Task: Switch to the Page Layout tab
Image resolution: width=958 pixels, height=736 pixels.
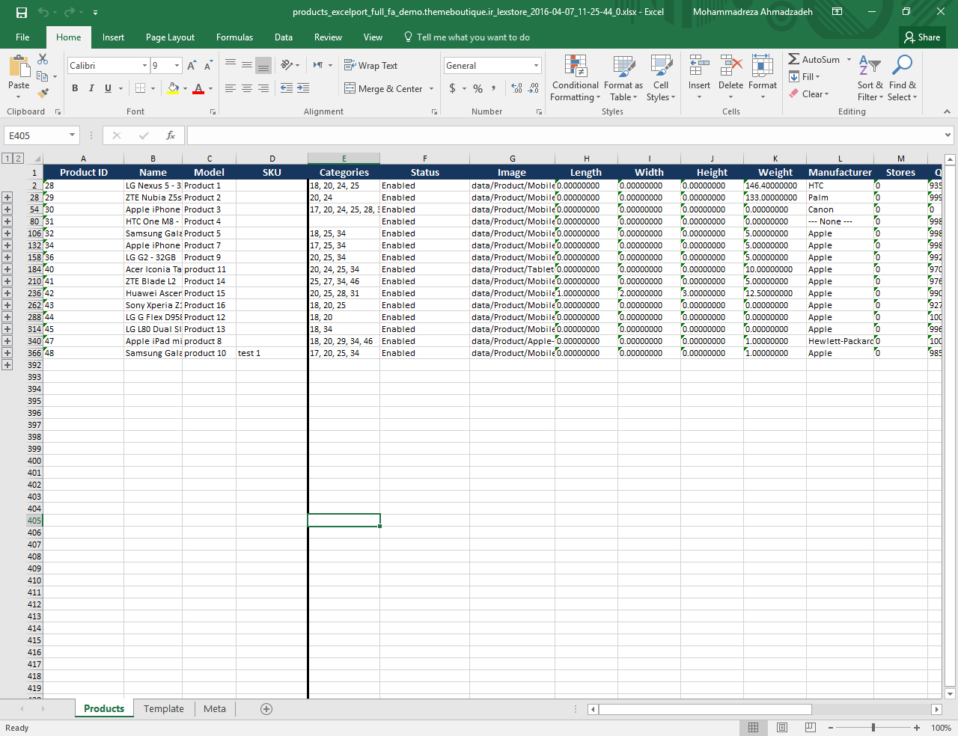Action: (x=170, y=37)
